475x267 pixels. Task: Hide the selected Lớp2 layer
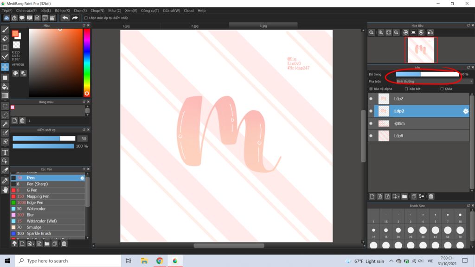click(x=371, y=111)
